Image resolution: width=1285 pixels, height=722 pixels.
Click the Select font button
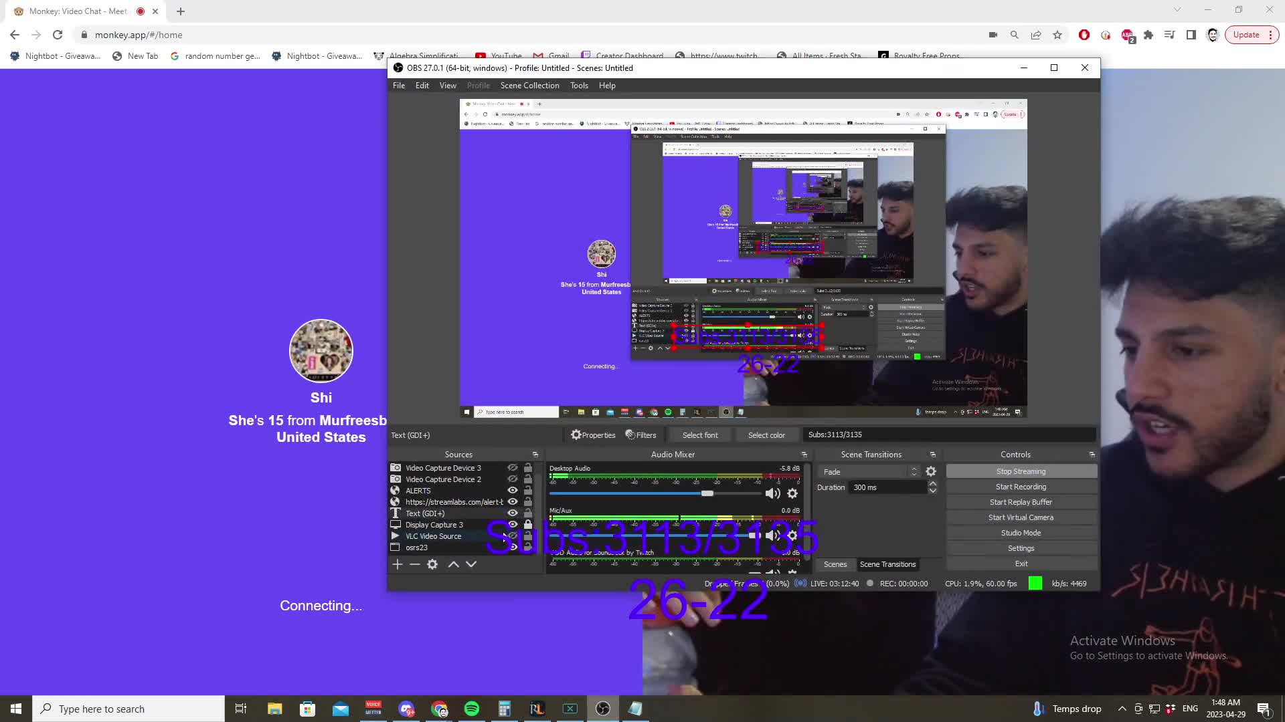tap(700, 435)
